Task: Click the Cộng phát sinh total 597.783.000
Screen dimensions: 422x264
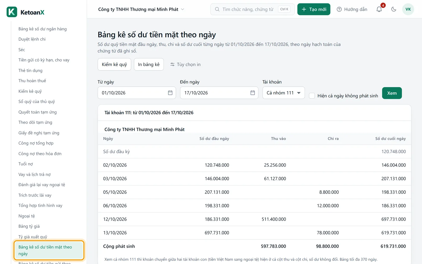Action: pyautogui.click(x=273, y=246)
